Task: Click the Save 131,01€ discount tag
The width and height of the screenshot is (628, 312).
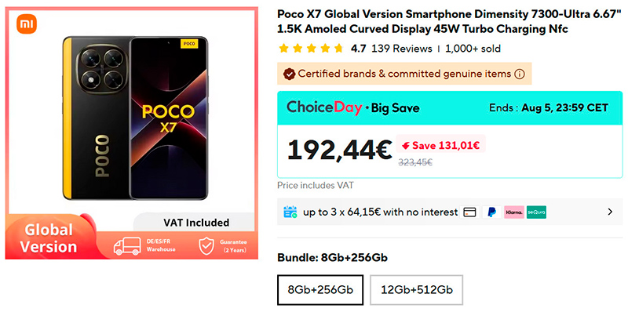Action: click(x=440, y=145)
